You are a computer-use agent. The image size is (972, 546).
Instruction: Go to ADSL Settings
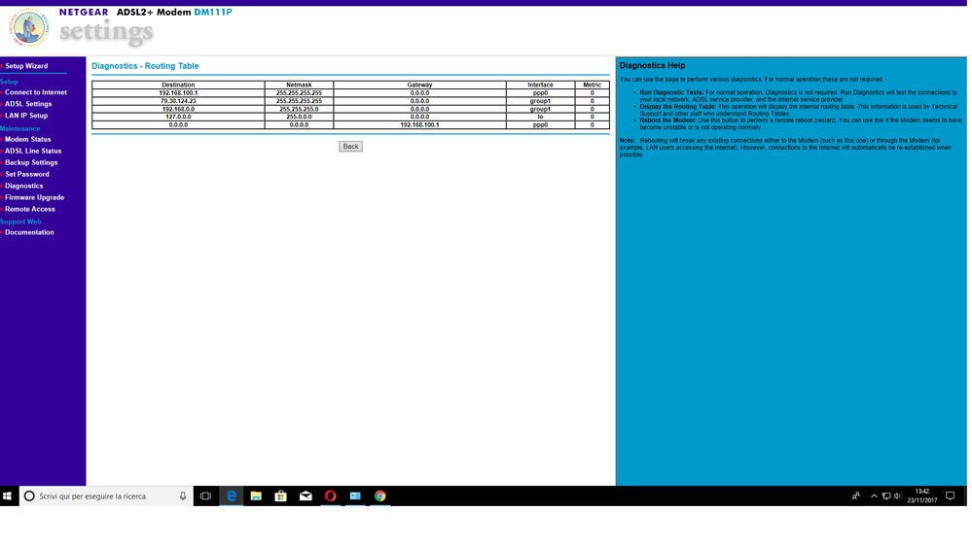[x=28, y=104]
